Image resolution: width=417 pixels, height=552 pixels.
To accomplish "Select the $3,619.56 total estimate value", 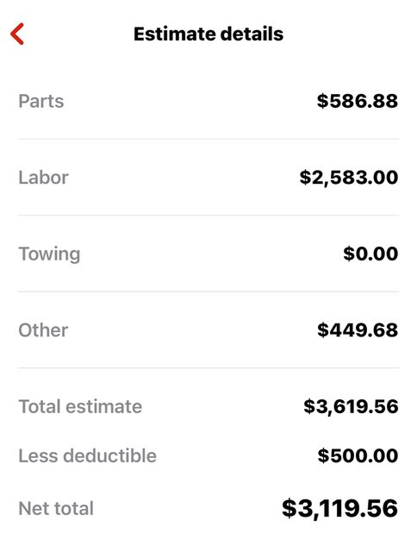I will (351, 406).
